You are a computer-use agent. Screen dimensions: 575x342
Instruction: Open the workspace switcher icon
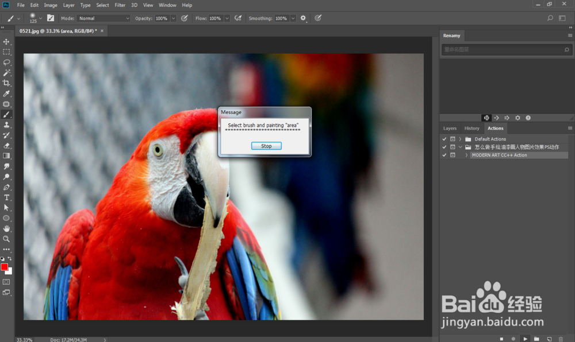(562, 18)
